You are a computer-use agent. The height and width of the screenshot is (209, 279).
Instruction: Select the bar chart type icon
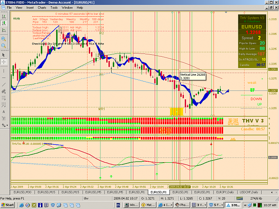pos(4,16)
